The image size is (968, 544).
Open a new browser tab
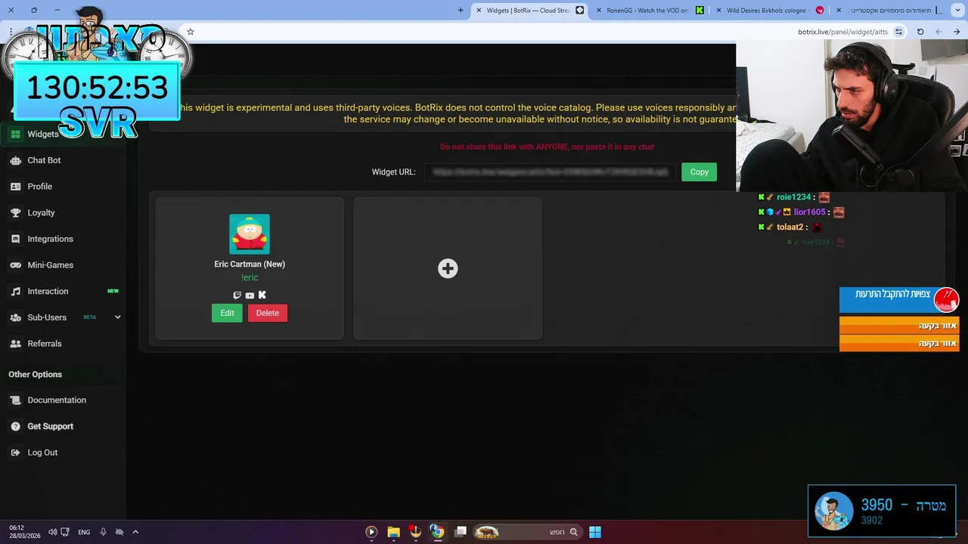coord(461,11)
